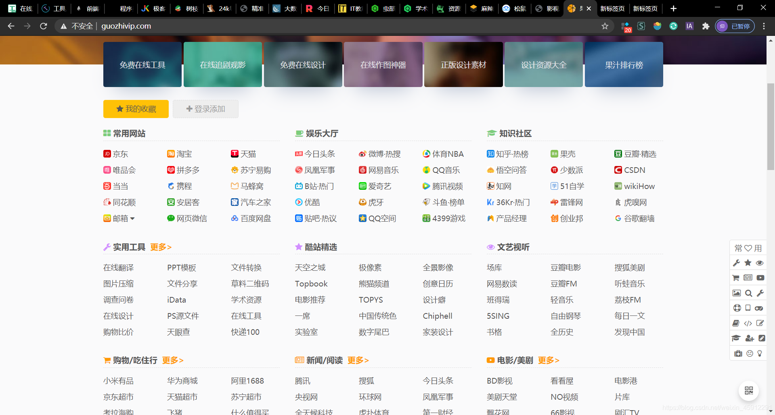Image resolution: width=775 pixels, height=415 pixels.
Task: Click the book icon in the side panel
Action: pyautogui.click(x=736, y=323)
